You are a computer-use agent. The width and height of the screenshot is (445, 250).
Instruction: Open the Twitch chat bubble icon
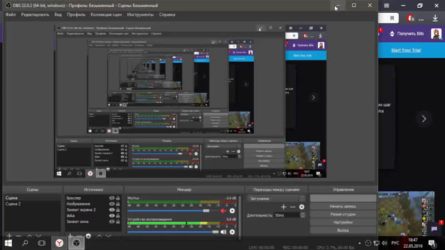click(x=434, y=229)
